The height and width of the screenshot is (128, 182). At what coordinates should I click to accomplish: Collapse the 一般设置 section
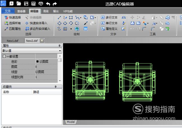point(4,57)
